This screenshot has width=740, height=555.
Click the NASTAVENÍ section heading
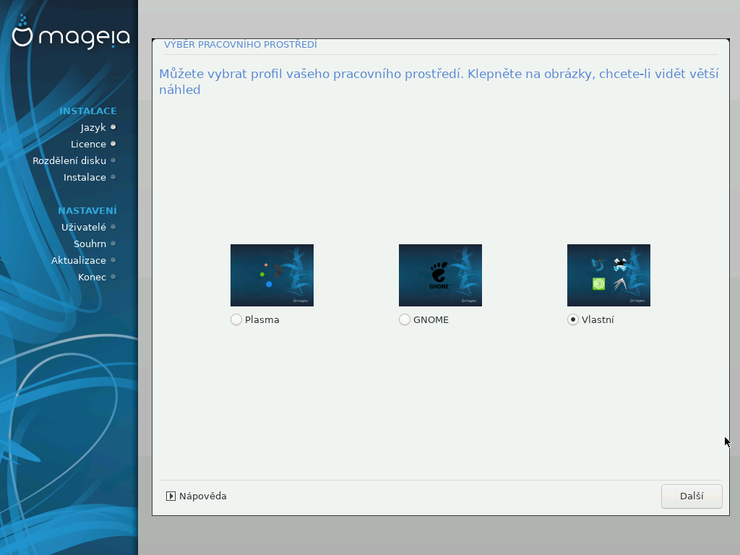[x=87, y=210]
